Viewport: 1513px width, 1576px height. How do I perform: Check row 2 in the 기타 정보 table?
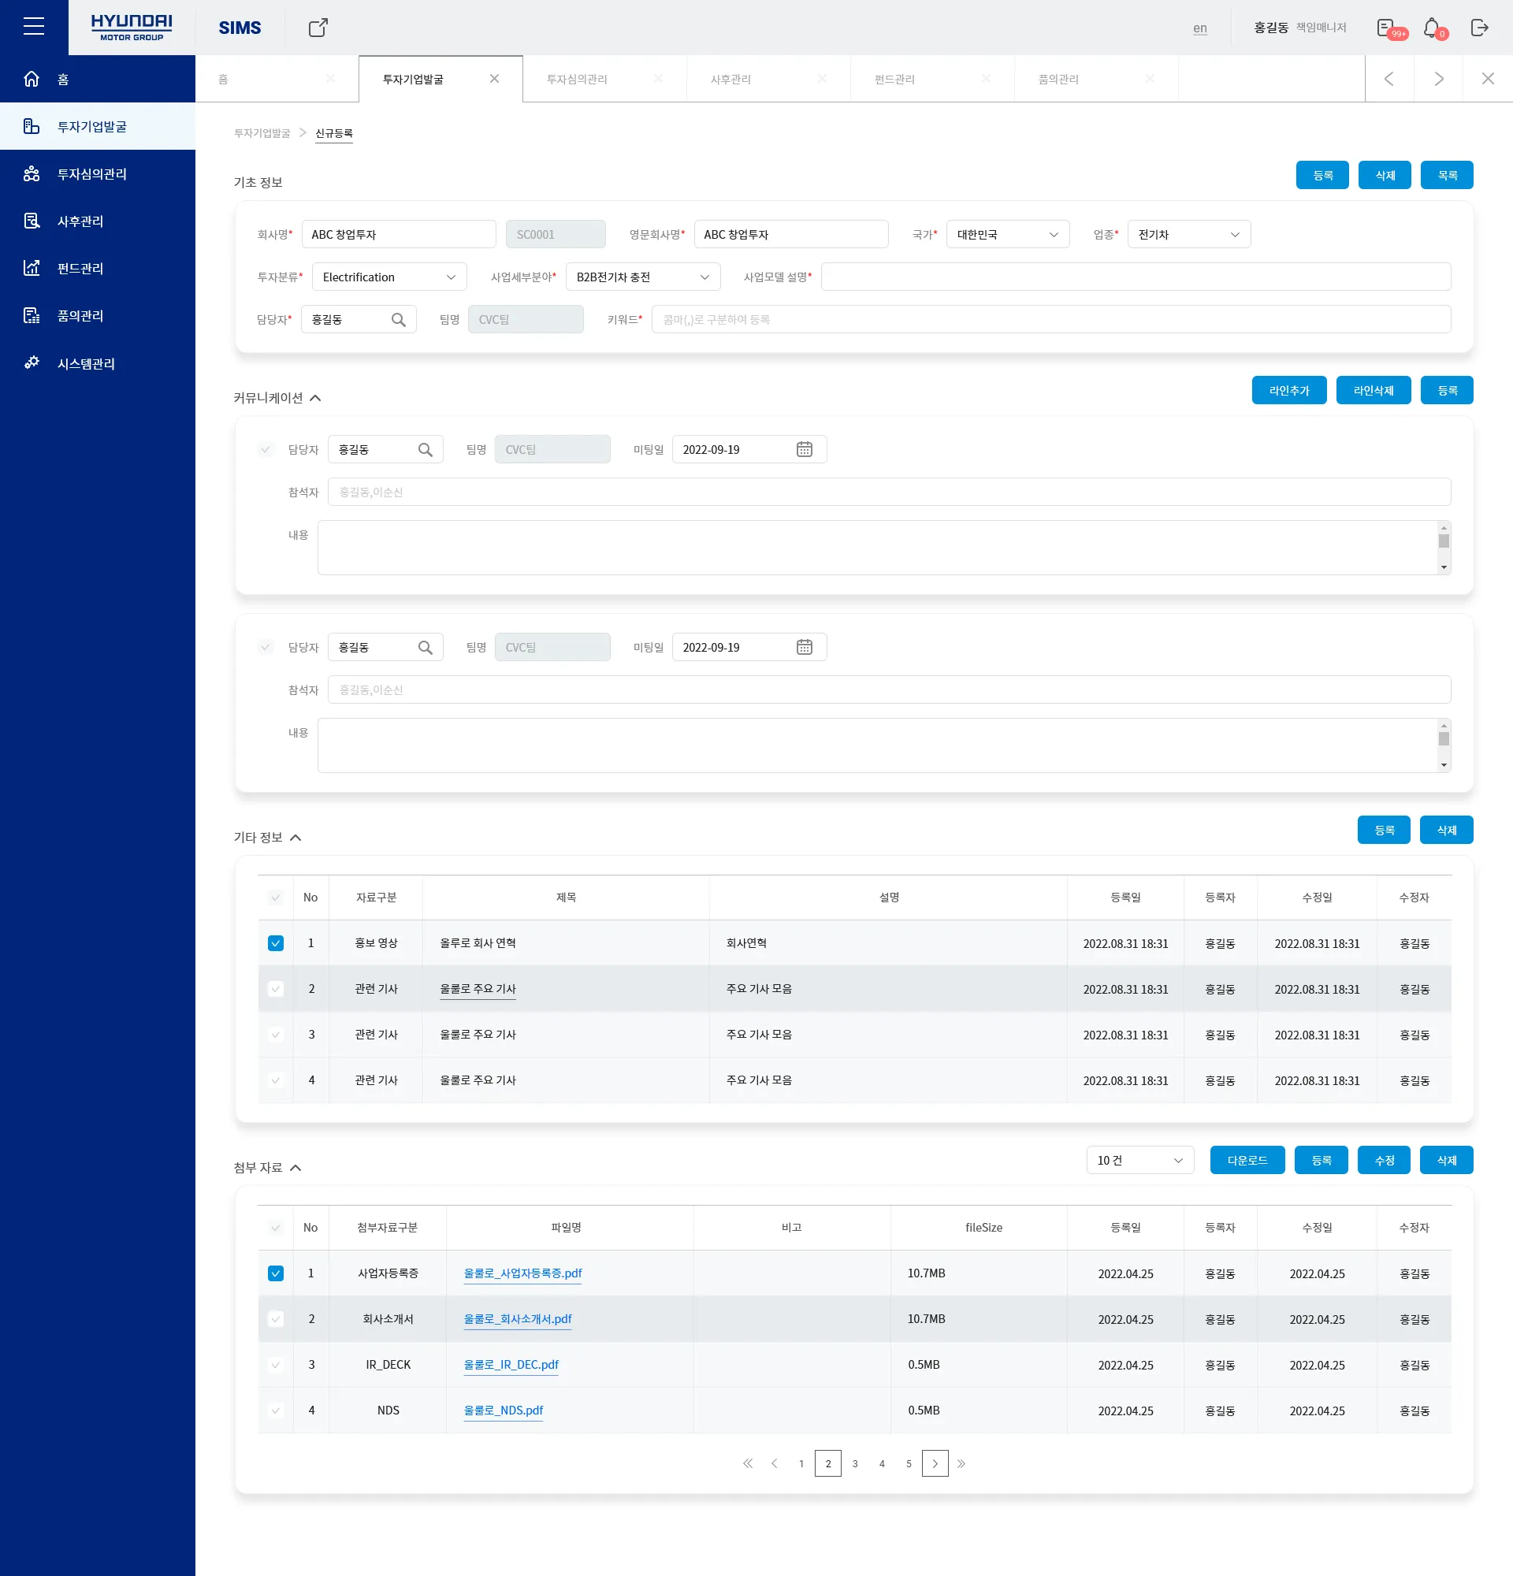pos(276,989)
